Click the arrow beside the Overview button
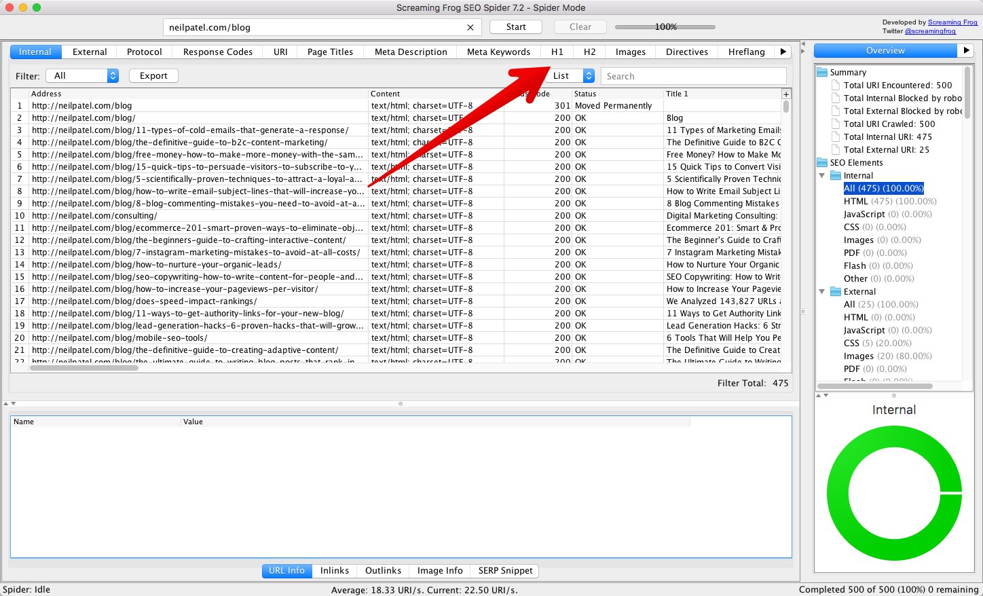The image size is (983, 596). (x=965, y=50)
